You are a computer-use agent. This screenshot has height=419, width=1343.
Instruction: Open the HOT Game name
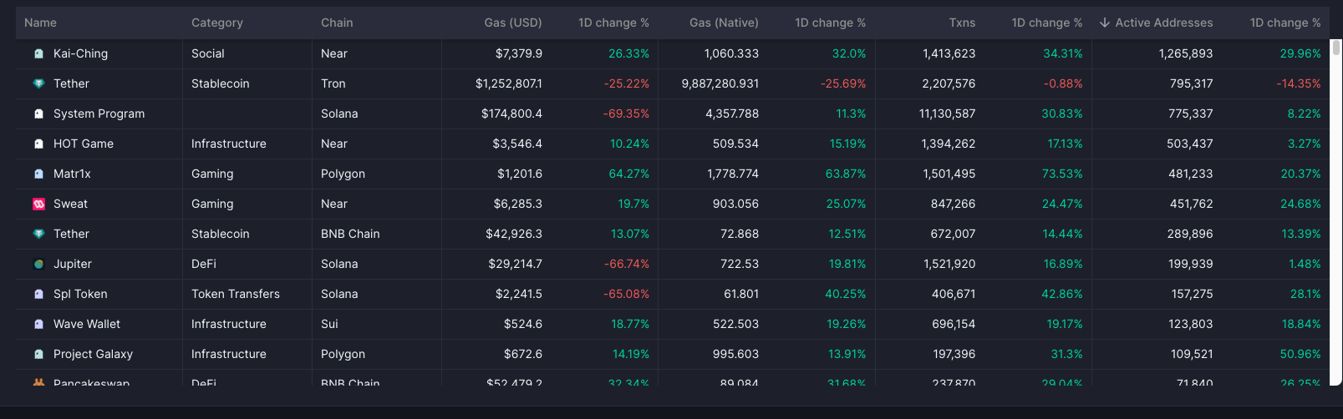(x=84, y=144)
